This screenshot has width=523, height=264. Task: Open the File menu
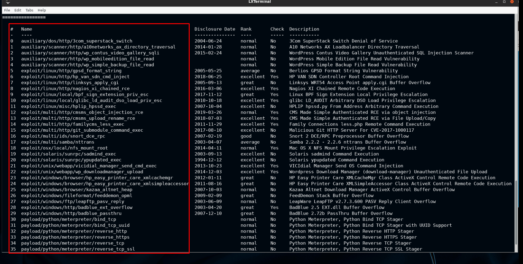pyautogui.click(x=7, y=10)
